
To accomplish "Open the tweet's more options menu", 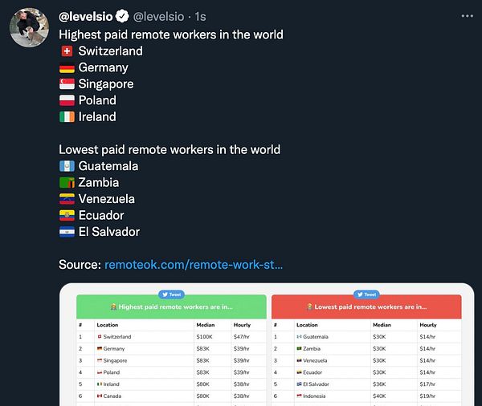I will point(467,16).
